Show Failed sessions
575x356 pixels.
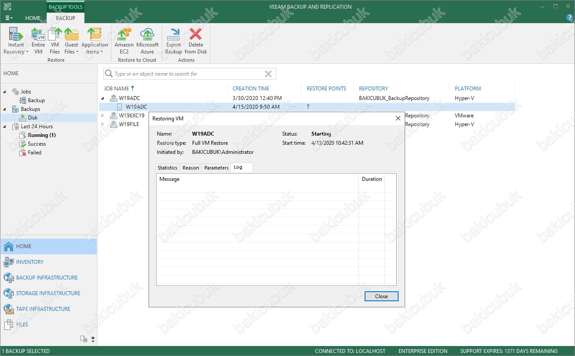click(x=34, y=153)
